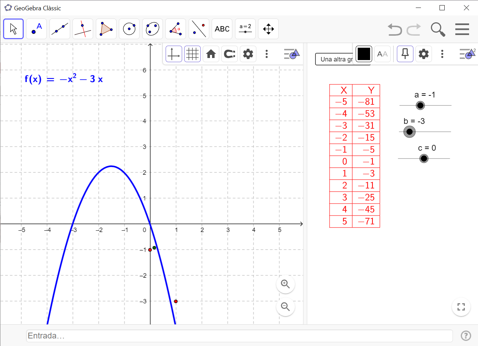Open graphics view more options dots
Image resolution: width=478 pixels, height=346 pixels.
(267, 54)
